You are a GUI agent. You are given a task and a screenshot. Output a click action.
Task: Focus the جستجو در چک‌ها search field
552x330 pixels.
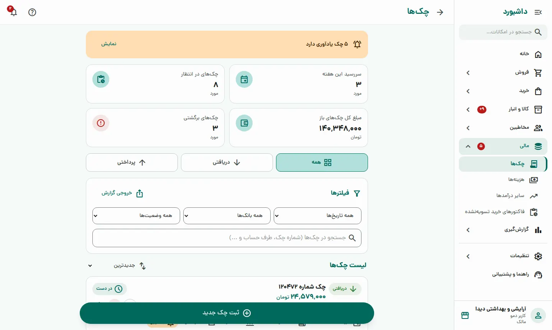[x=227, y=238]
